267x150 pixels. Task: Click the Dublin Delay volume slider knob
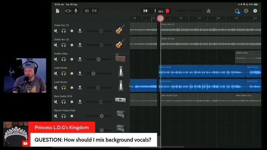pyautogui.click(x=98, y=59)
